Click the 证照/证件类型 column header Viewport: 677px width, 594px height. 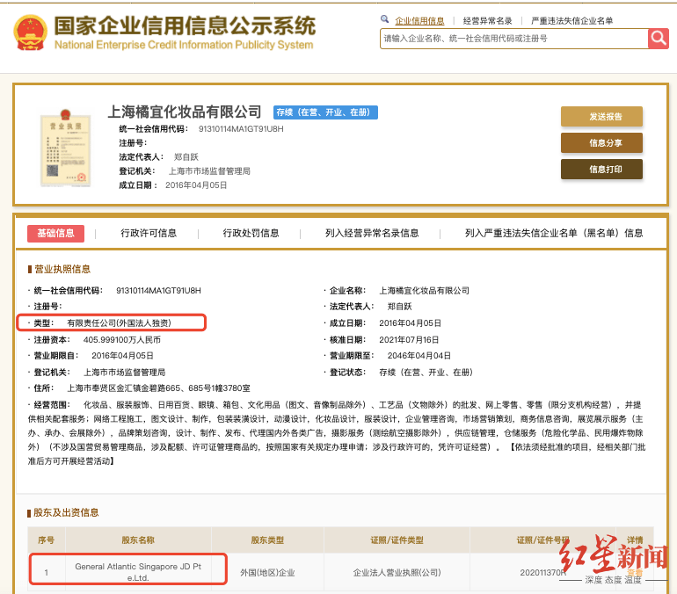tap(397, 540)
